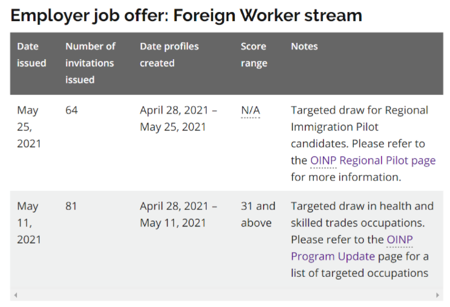450x307 pixels.
Task: Click the N/A score abbreviation
Action: [x=250, y=111]
